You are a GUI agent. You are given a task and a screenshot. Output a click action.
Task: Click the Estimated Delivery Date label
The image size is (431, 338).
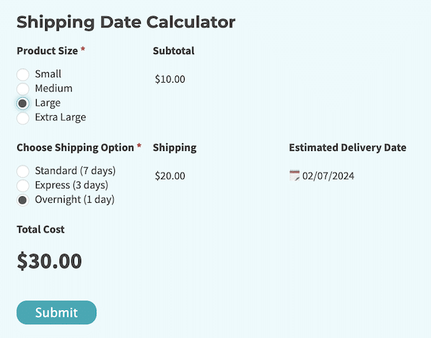(x=348, y=147)
